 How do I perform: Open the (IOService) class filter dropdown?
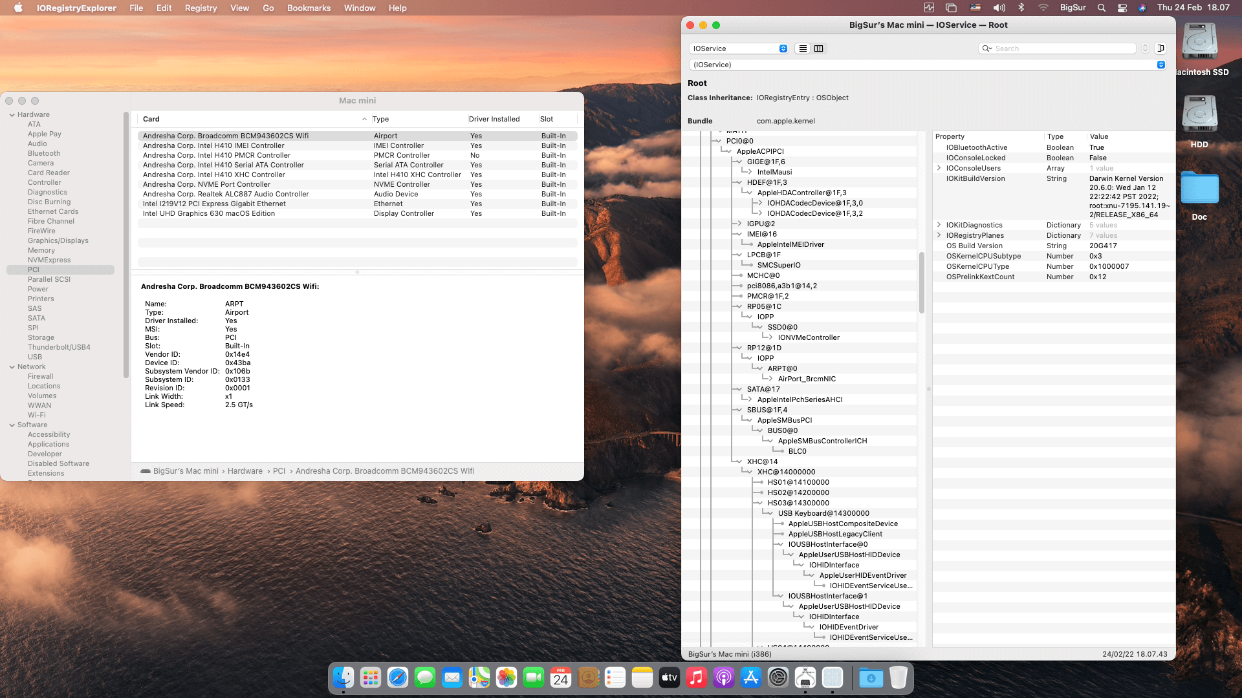click(x=1161, y=65)
